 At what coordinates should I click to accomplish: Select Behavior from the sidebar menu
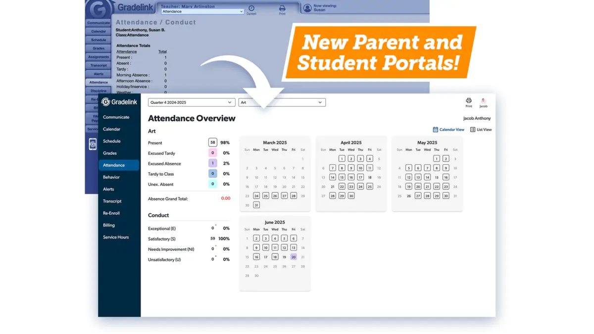111,177
